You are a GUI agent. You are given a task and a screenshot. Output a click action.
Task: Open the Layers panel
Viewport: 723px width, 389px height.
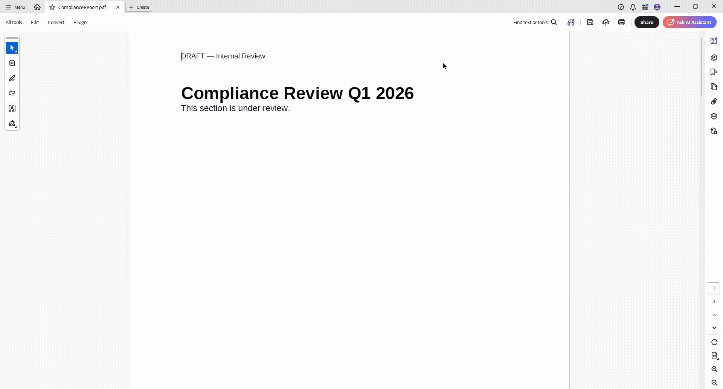point(714,116)
